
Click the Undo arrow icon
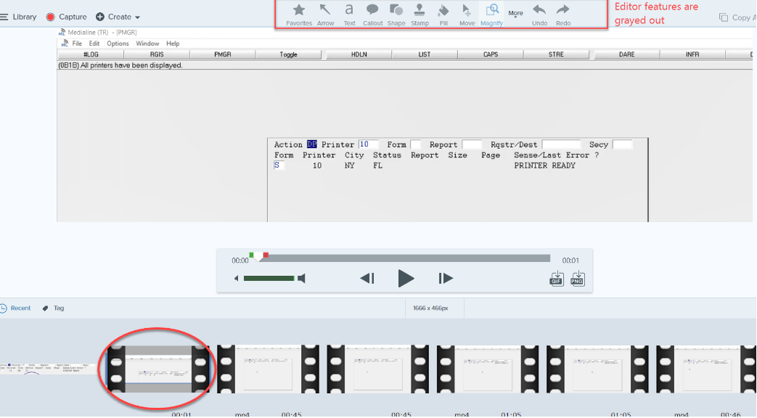539,10
